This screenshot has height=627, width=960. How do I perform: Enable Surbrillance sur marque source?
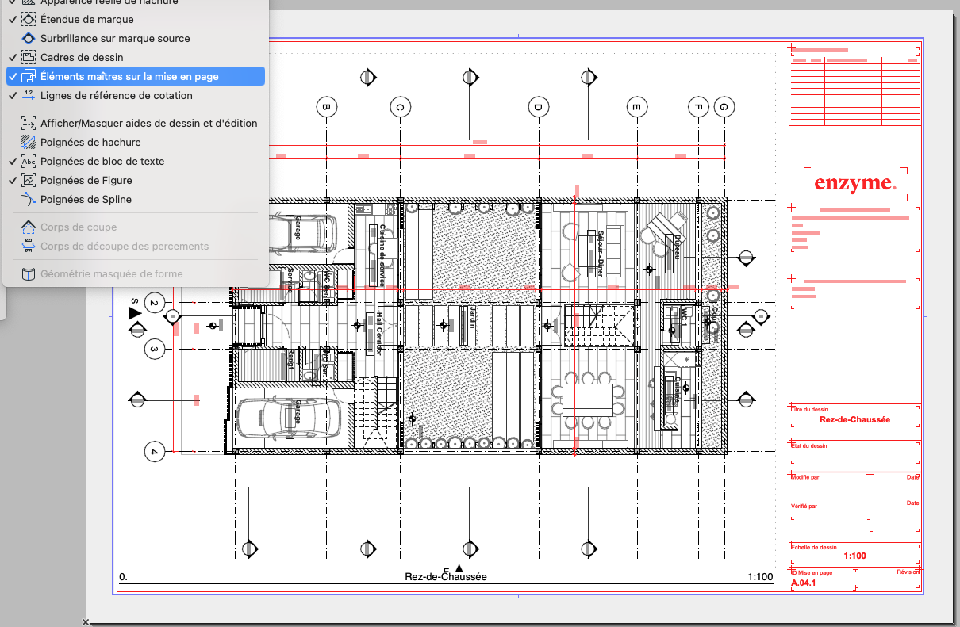[x=135, y=38]
